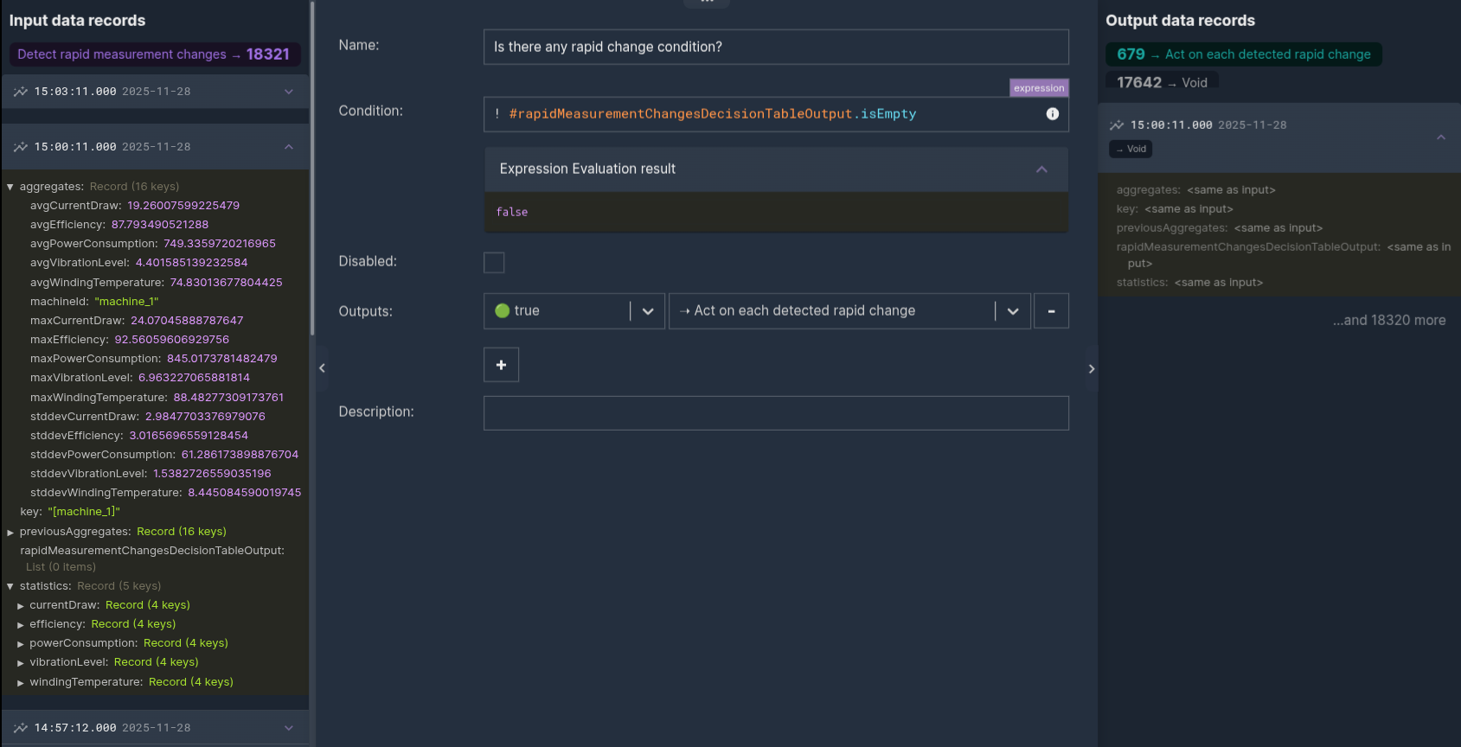Image resolution: width=1461 pixels, height=747 pixels.
Task: Open the 'true' output value dropdown
Action: [x=647, y=311]
